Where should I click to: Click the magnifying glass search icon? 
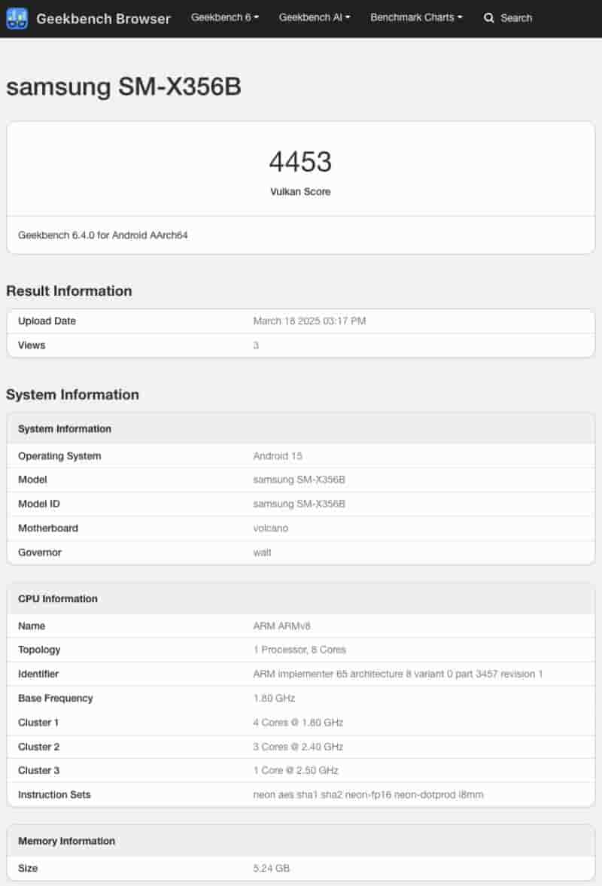489,18
